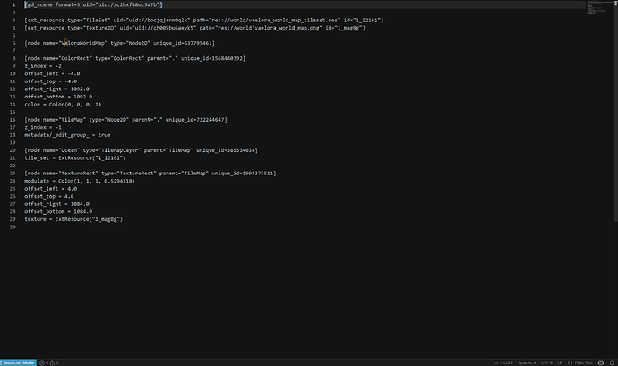Click the 'offset_top = -4.0' line
Image resolution: width=618 pixels, height=366 pixels.
click(50, 81)
